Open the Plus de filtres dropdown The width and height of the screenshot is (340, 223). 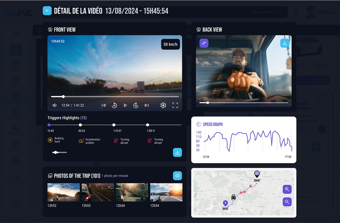[266, 12]
